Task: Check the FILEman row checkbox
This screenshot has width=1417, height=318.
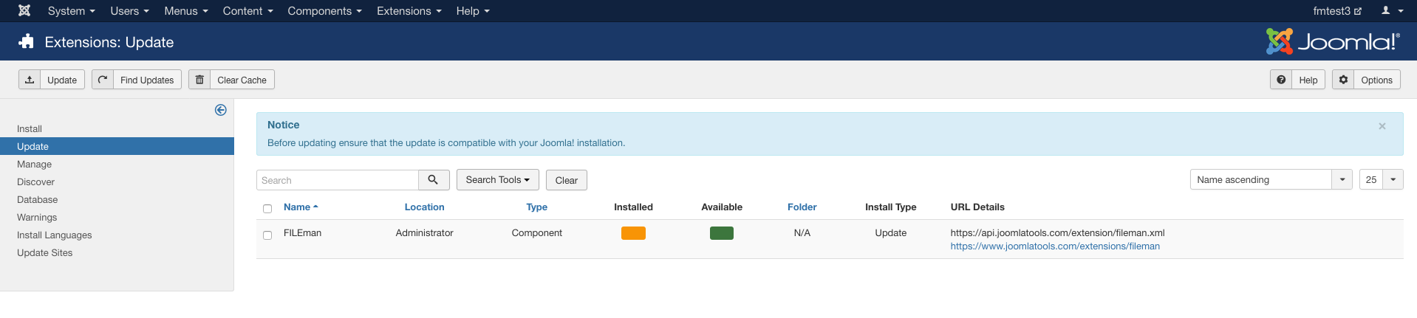Action: pyautogui.click(x=267, y=235)
